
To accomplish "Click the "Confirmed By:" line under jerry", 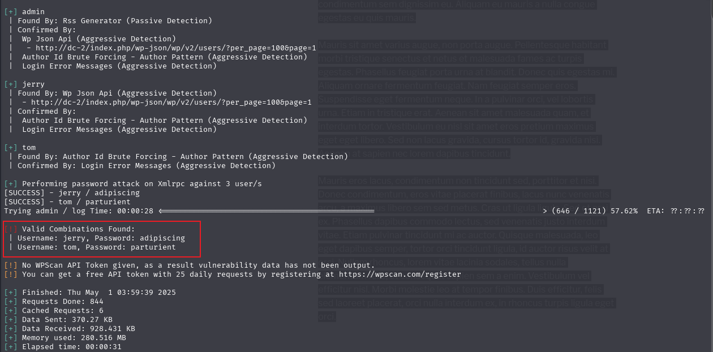I will click(47, 111).
